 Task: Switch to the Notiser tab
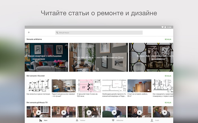click(80, 120)
